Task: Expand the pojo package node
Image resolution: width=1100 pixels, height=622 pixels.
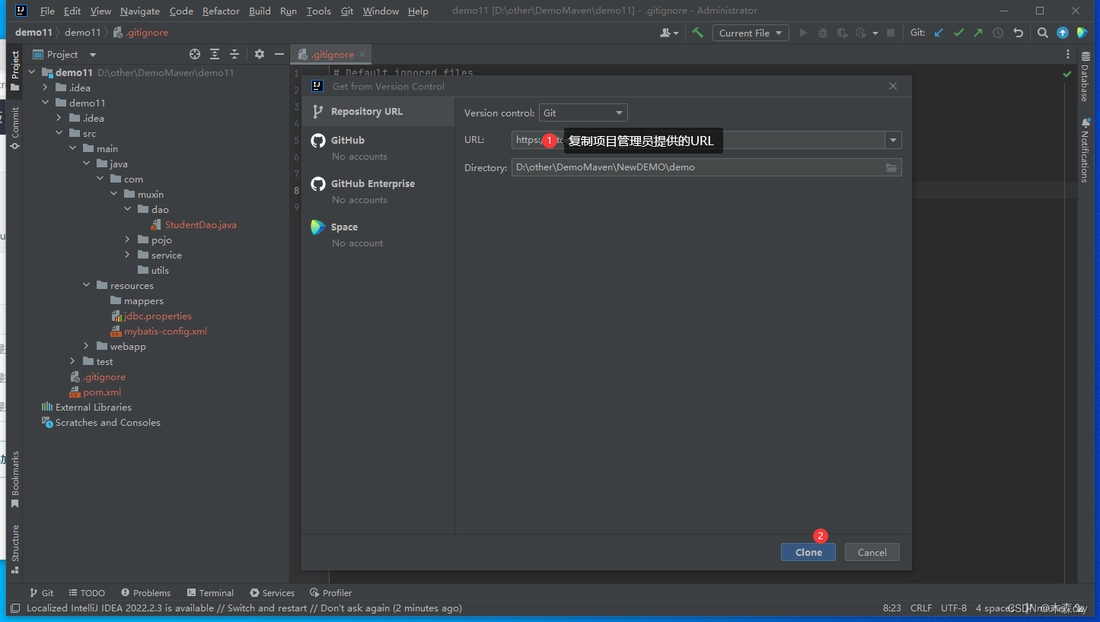Action: [x=127, y=240]
